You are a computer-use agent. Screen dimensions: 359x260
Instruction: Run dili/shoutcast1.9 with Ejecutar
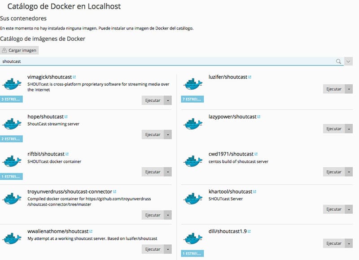point(334,243)
